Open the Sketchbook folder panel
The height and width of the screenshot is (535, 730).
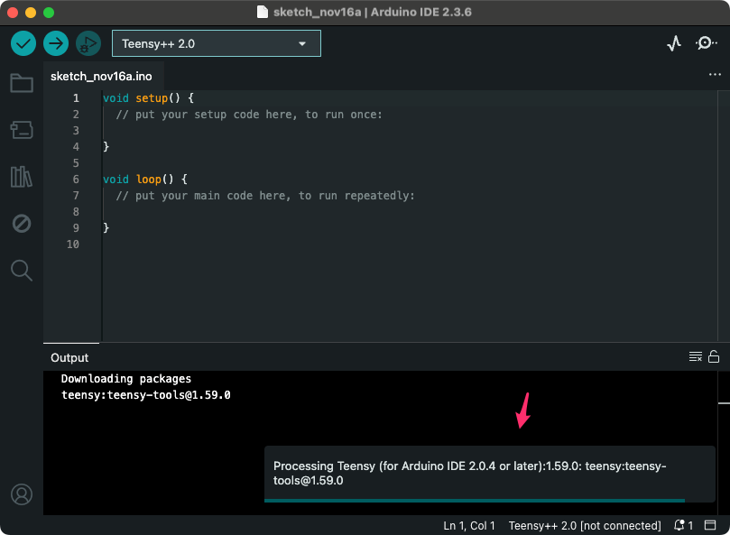point(22,84)
